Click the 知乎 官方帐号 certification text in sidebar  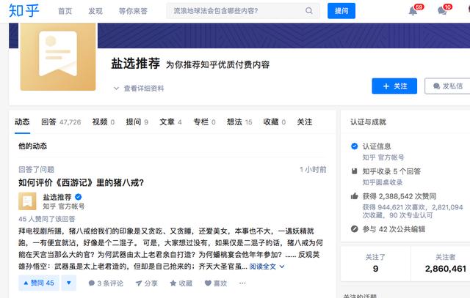coord(383,157)
